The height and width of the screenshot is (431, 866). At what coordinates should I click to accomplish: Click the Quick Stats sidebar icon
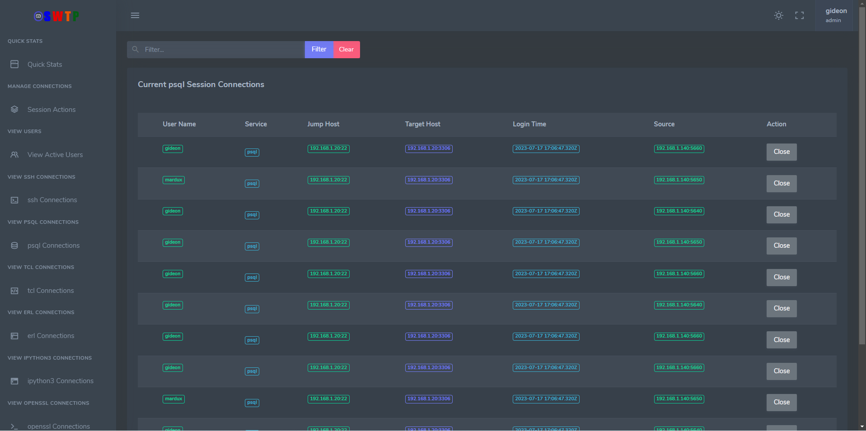point(14,65)
